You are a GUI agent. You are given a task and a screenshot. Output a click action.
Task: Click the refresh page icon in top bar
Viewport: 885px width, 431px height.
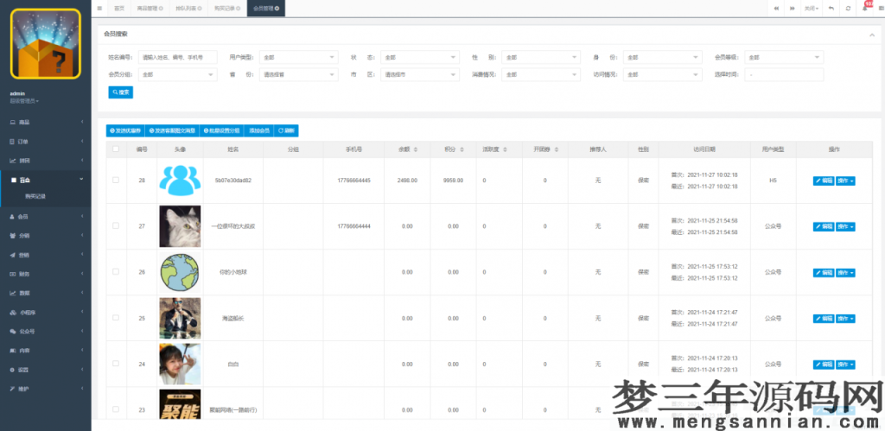click(848, 8)
